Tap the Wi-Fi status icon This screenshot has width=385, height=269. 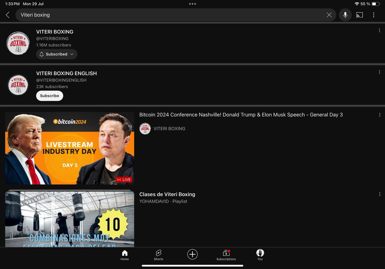[357, 4]
